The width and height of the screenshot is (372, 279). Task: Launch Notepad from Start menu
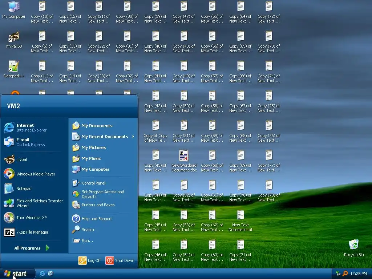pyautogui.click(x=35, y=189)
